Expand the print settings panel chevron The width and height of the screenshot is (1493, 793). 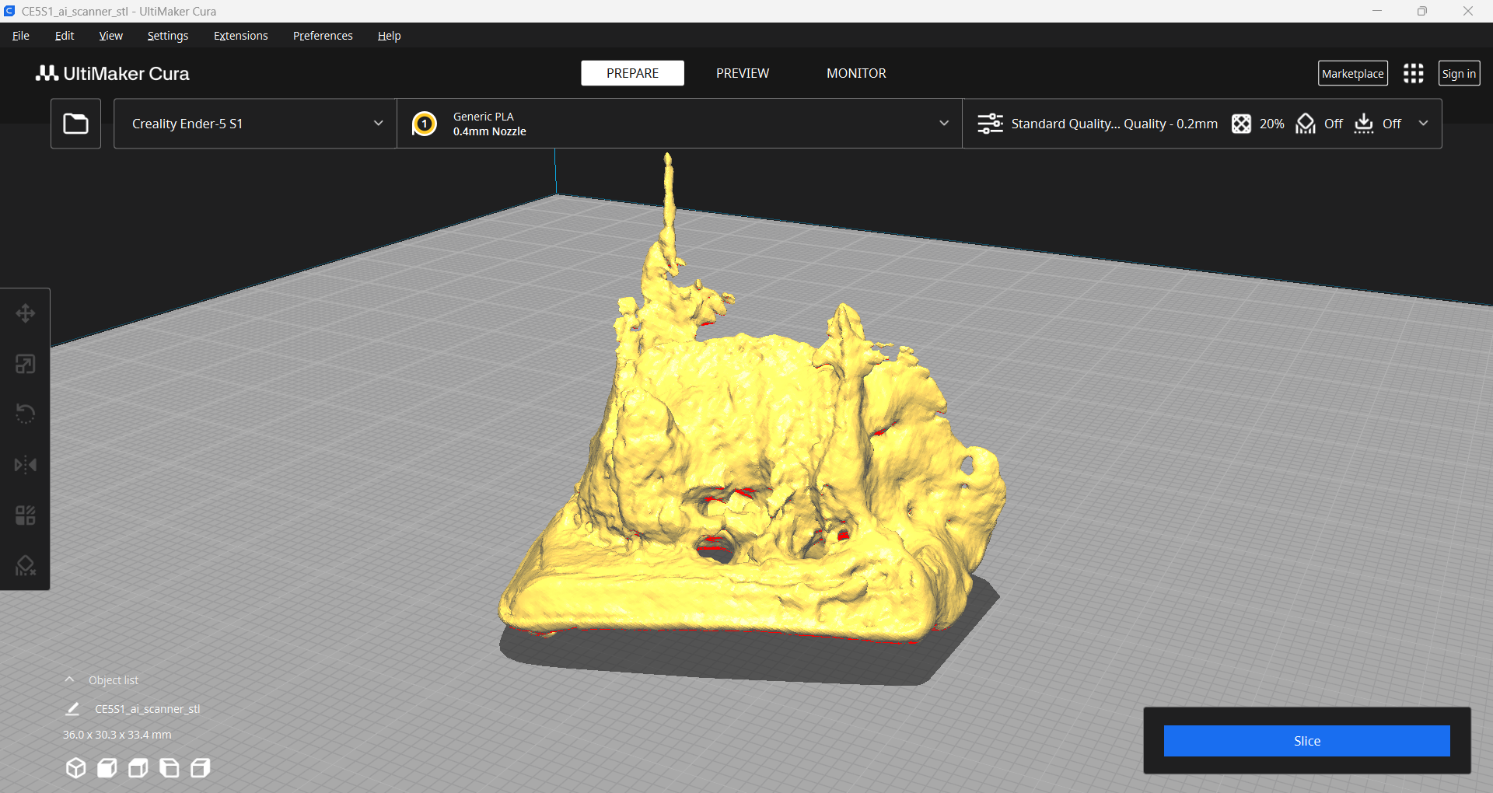[x=1424, y=123]
